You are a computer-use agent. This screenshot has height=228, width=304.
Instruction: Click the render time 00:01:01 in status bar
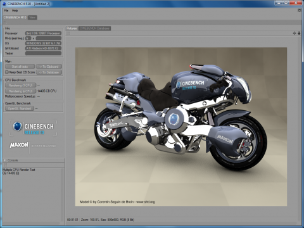(73, 220)
